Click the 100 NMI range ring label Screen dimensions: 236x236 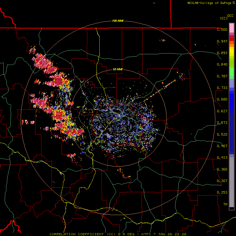[x=118, y=21]
